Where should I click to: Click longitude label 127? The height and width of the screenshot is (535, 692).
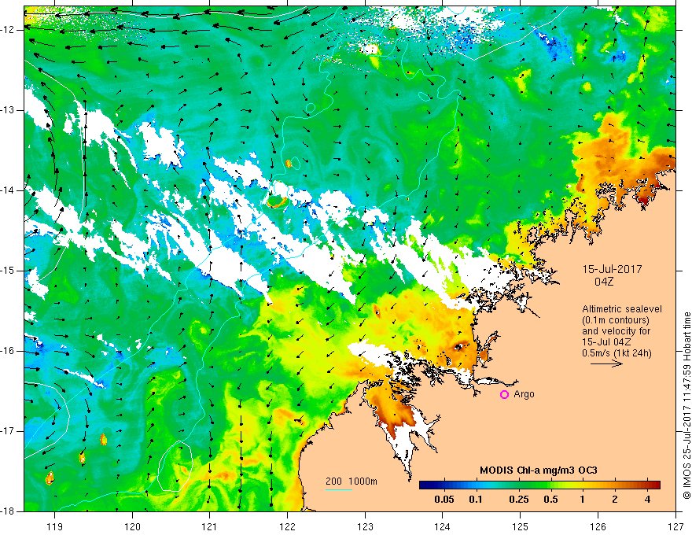coord(675,526)
